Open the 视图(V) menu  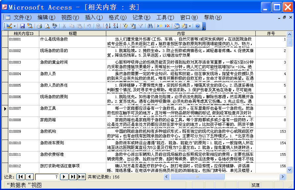pyautogui.click(x=70, y=17)
